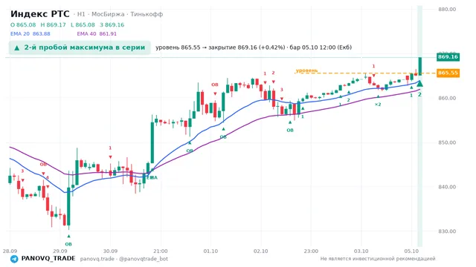Click the red '1' marker above 30.09
Image resolution: width=476 pixels, height=267 pixels.
(110, 148)
